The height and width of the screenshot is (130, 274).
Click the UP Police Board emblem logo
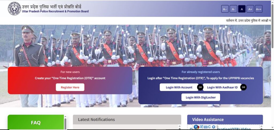tap(14, 9)
